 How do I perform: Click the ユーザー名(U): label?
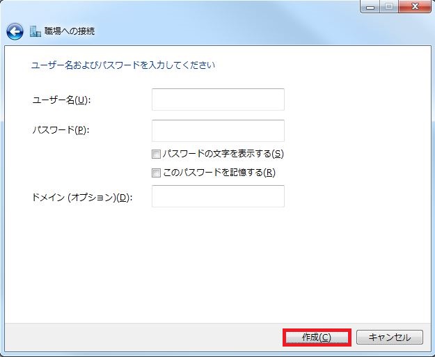click(61, 100)
